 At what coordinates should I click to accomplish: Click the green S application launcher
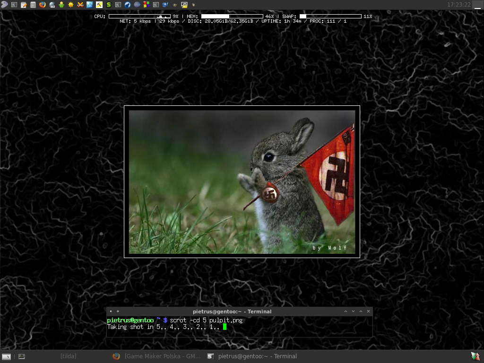(109, 5)
